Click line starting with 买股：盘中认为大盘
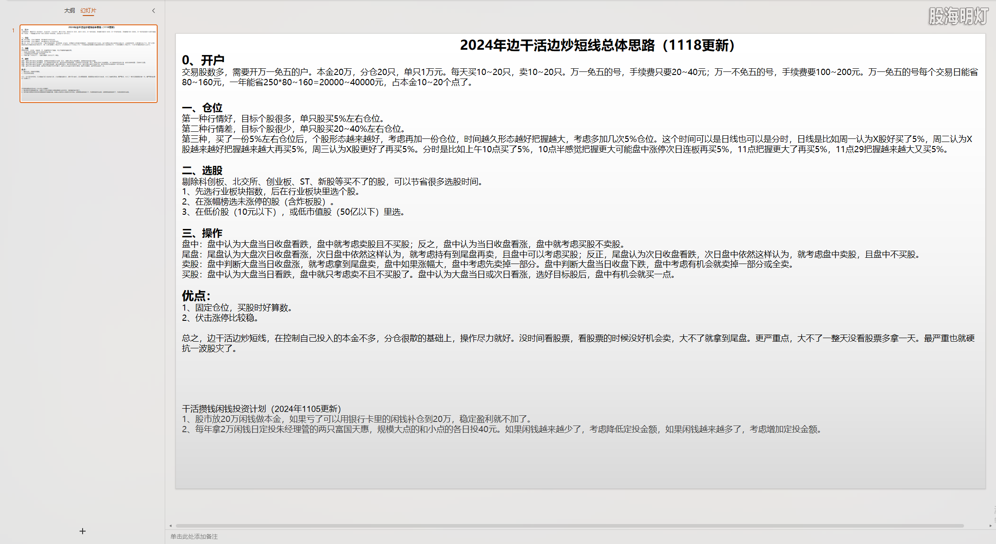 pos(429,274)
